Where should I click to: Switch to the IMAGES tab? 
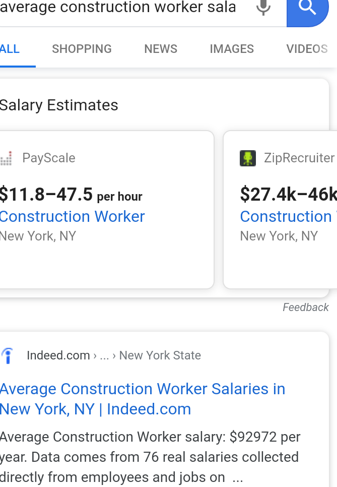(x=232, y=49)
